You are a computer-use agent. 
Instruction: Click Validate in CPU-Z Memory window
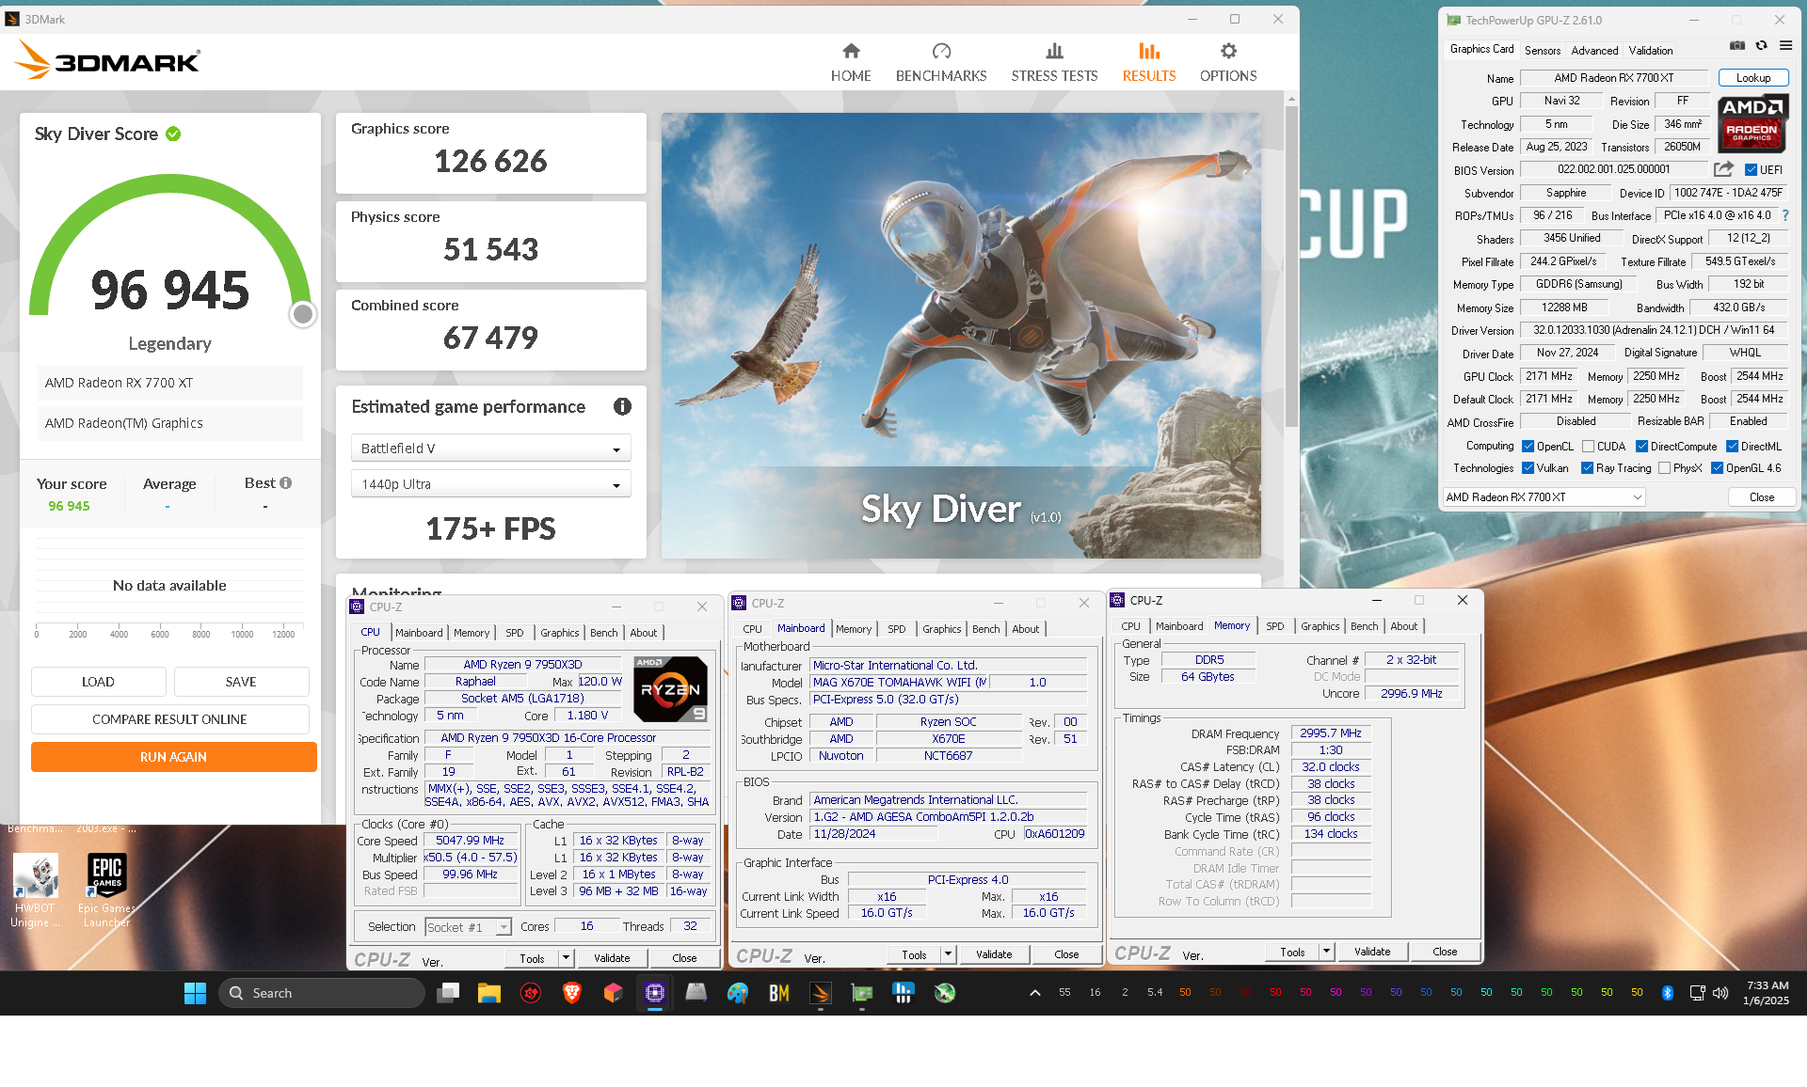pos(1371,952)
